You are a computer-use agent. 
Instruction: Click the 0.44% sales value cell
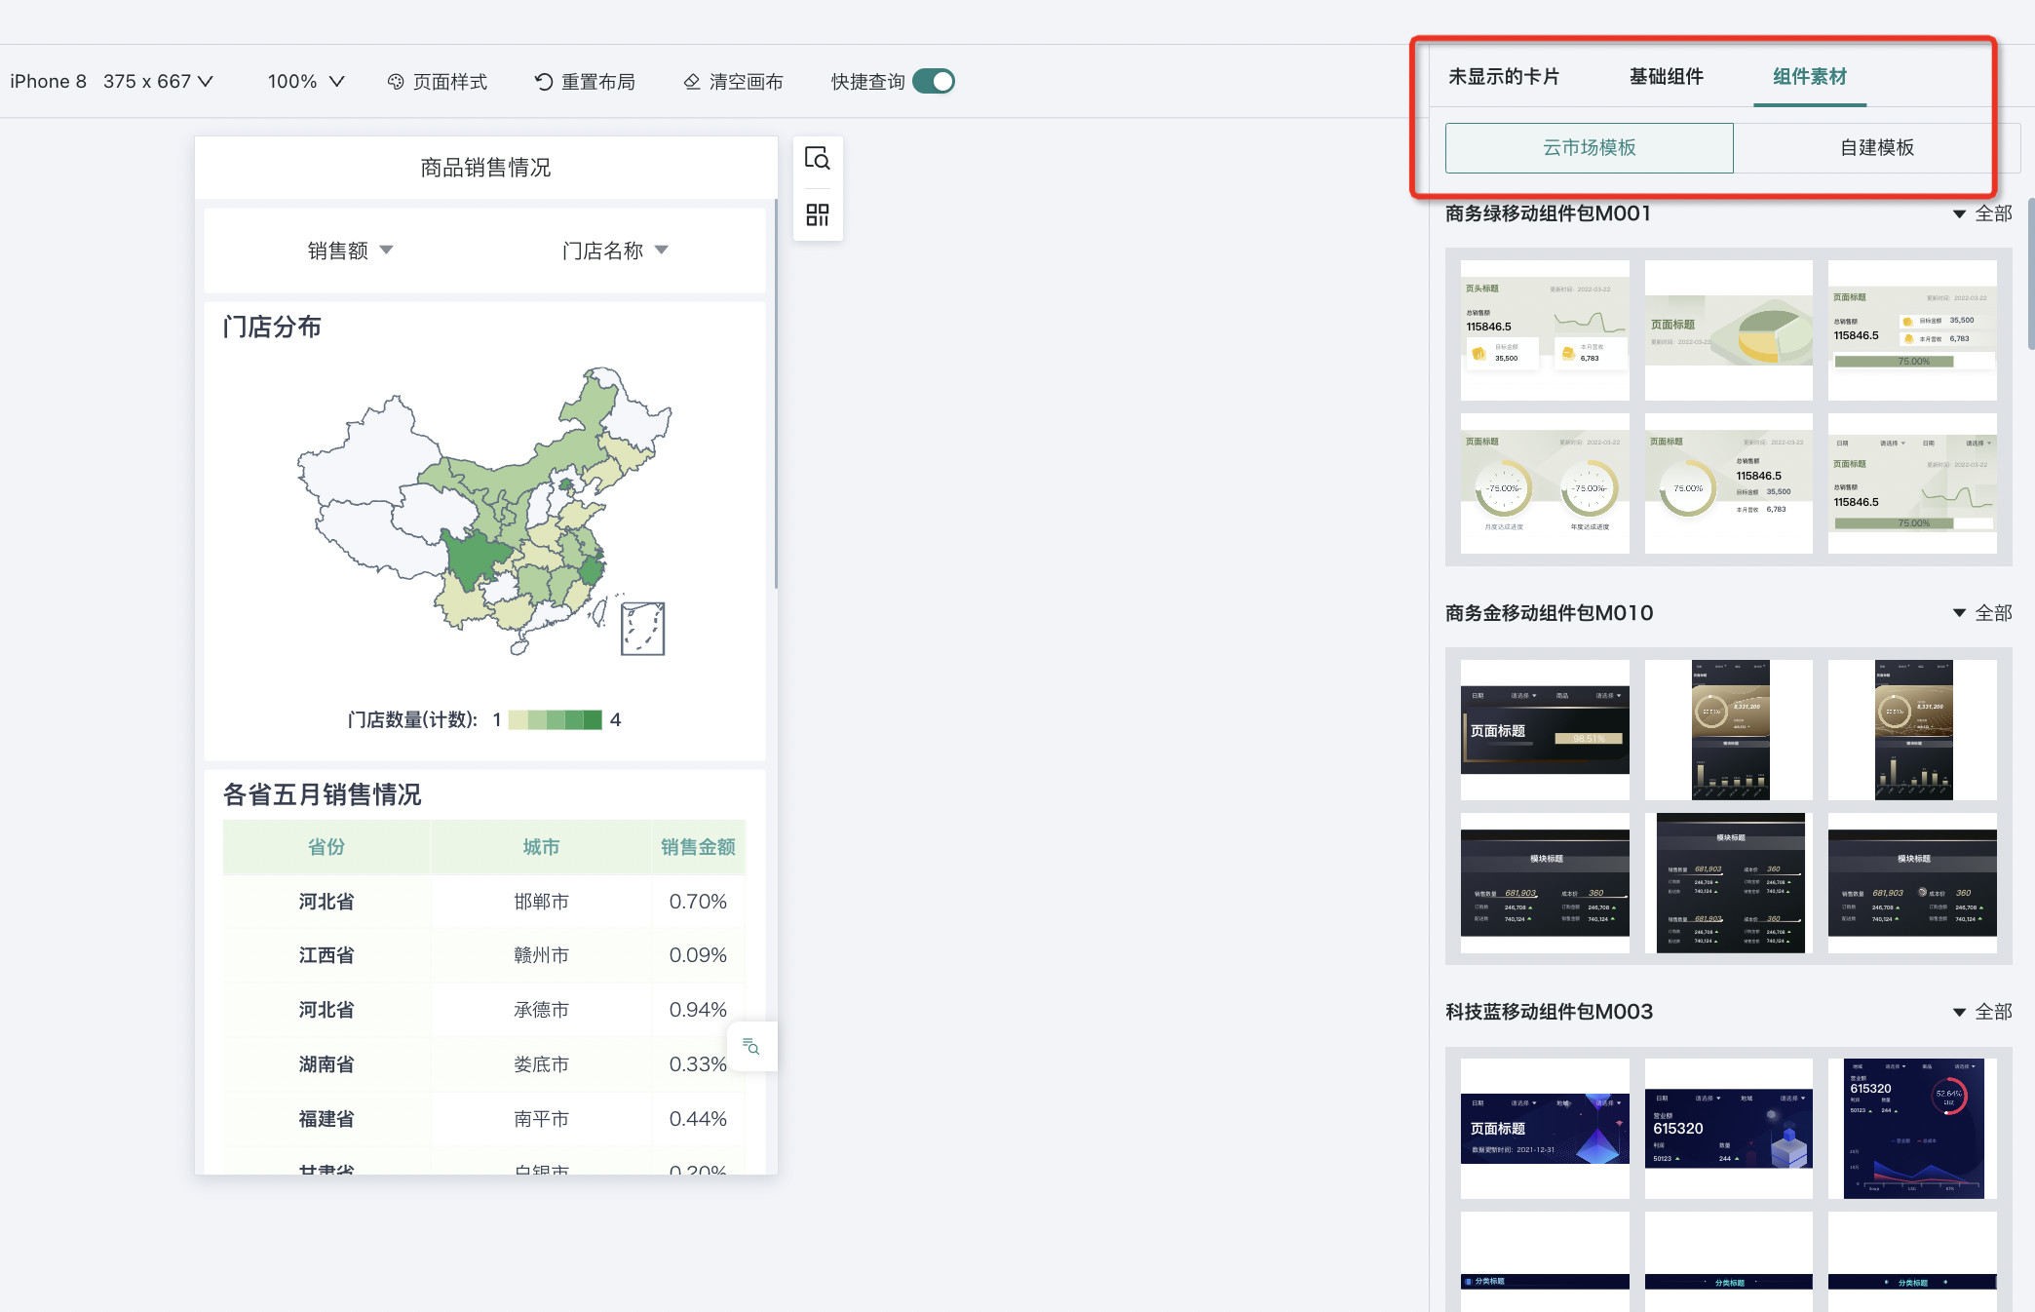point(698,1119)
